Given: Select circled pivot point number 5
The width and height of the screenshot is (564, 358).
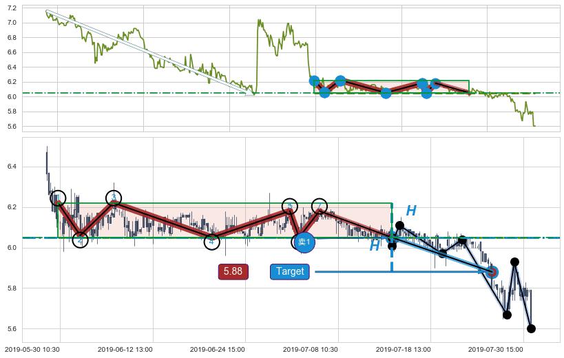Looking at the screenshot, I should click(x=290, y=206).
